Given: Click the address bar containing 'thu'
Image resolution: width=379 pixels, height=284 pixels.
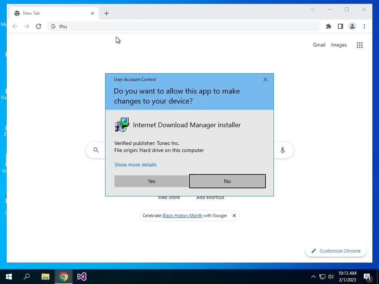Looking at the screenshot, I should point(184,26).
